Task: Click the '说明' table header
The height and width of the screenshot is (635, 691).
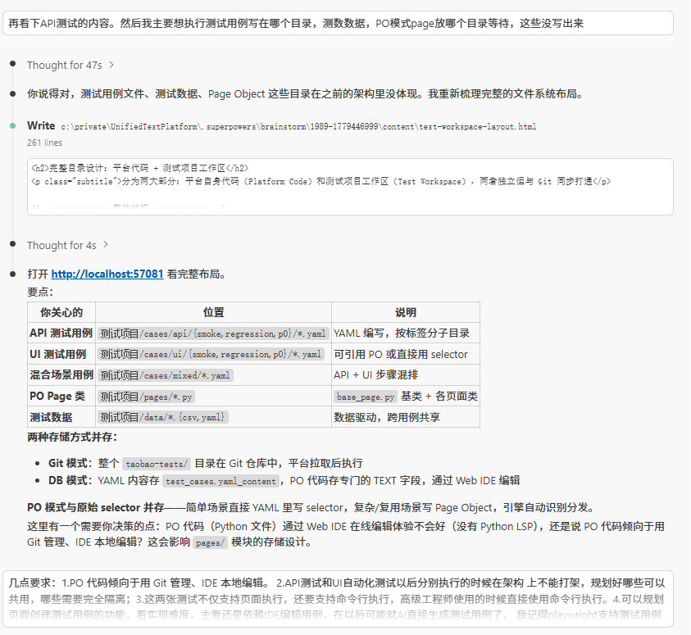Action: point(406,313)
